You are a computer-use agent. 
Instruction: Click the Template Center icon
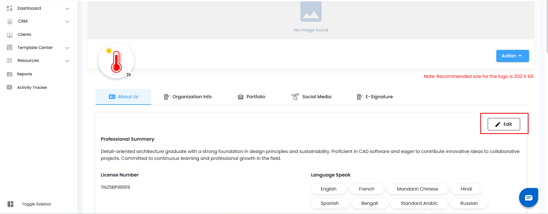click(x=10, y=48)
